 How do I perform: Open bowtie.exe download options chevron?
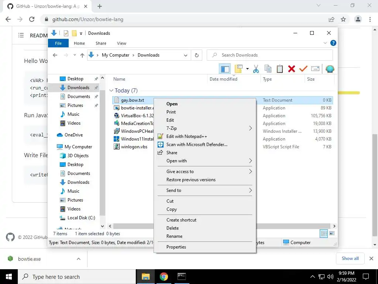coord(79,259)
